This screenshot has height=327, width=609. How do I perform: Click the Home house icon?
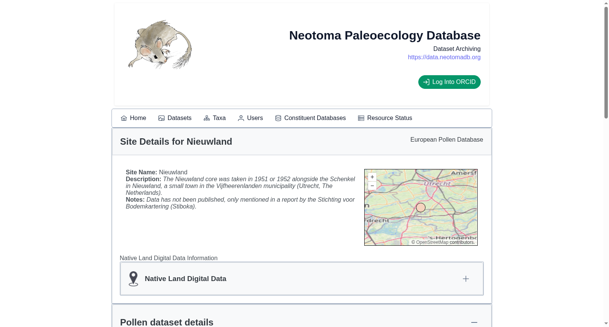click(124, 118)
